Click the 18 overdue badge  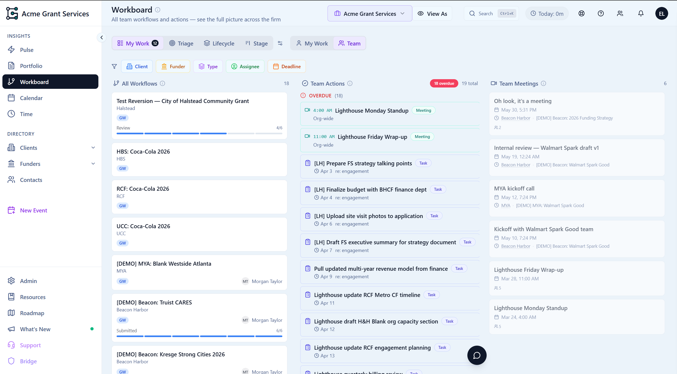click(x=444, y=83)
